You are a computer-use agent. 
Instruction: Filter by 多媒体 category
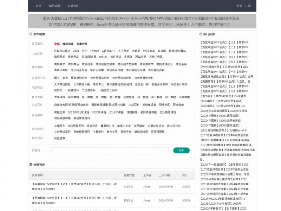point(128,57)
